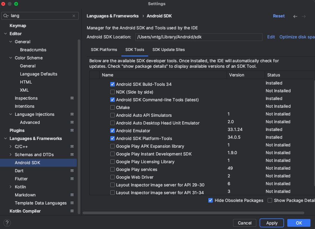Expand Schemas and DTDs node
Viewport: 315px width, 229px height.
tap(11, 154)
